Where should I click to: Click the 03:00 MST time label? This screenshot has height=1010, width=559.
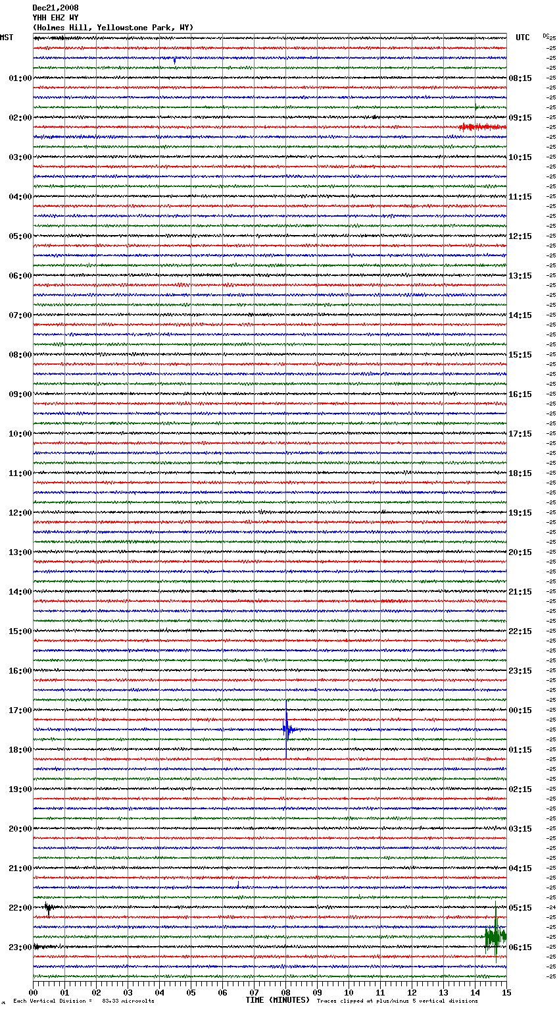[x=20, y=157]
